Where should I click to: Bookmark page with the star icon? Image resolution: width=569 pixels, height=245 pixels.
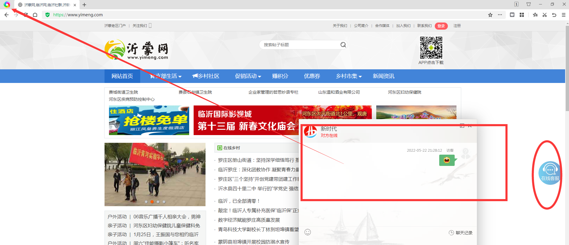tap(490, 15)
